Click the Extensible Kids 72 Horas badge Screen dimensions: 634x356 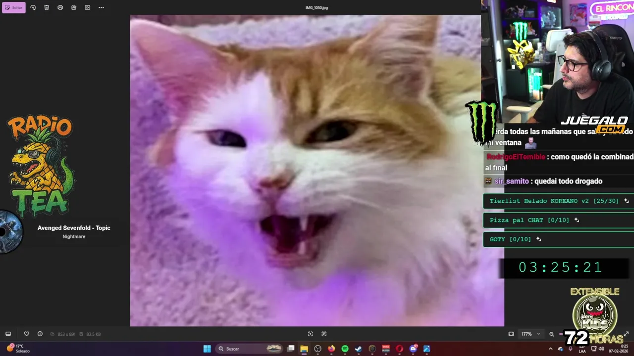(594, 316)
